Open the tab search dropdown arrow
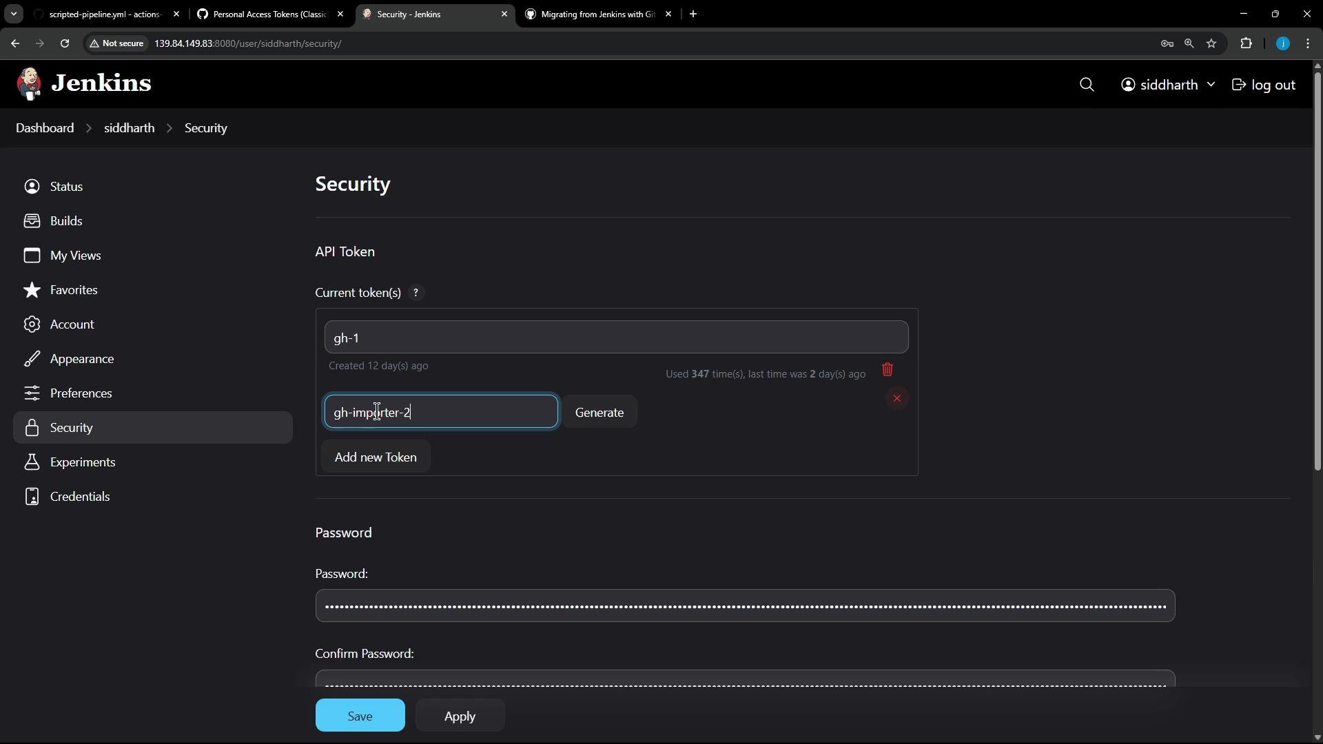The width and height of the screenshot is (1323, 744). click(x=14, y=14)
